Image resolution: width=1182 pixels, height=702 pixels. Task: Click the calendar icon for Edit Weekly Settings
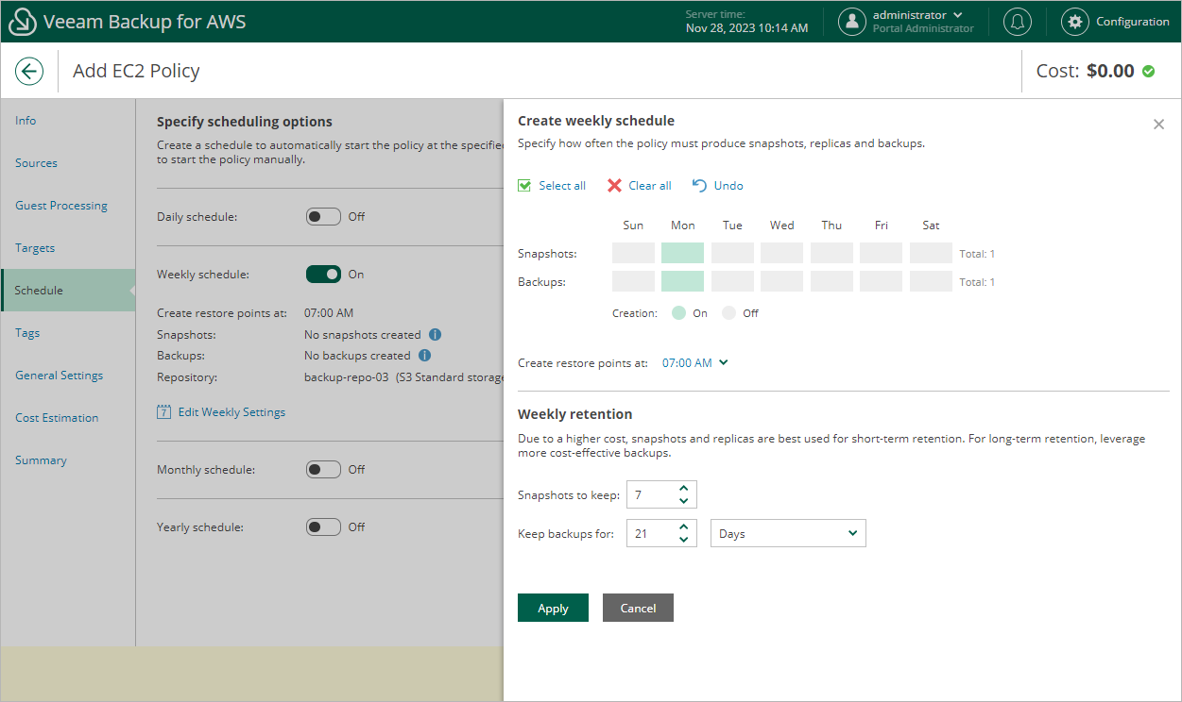[x=163, y=412]
